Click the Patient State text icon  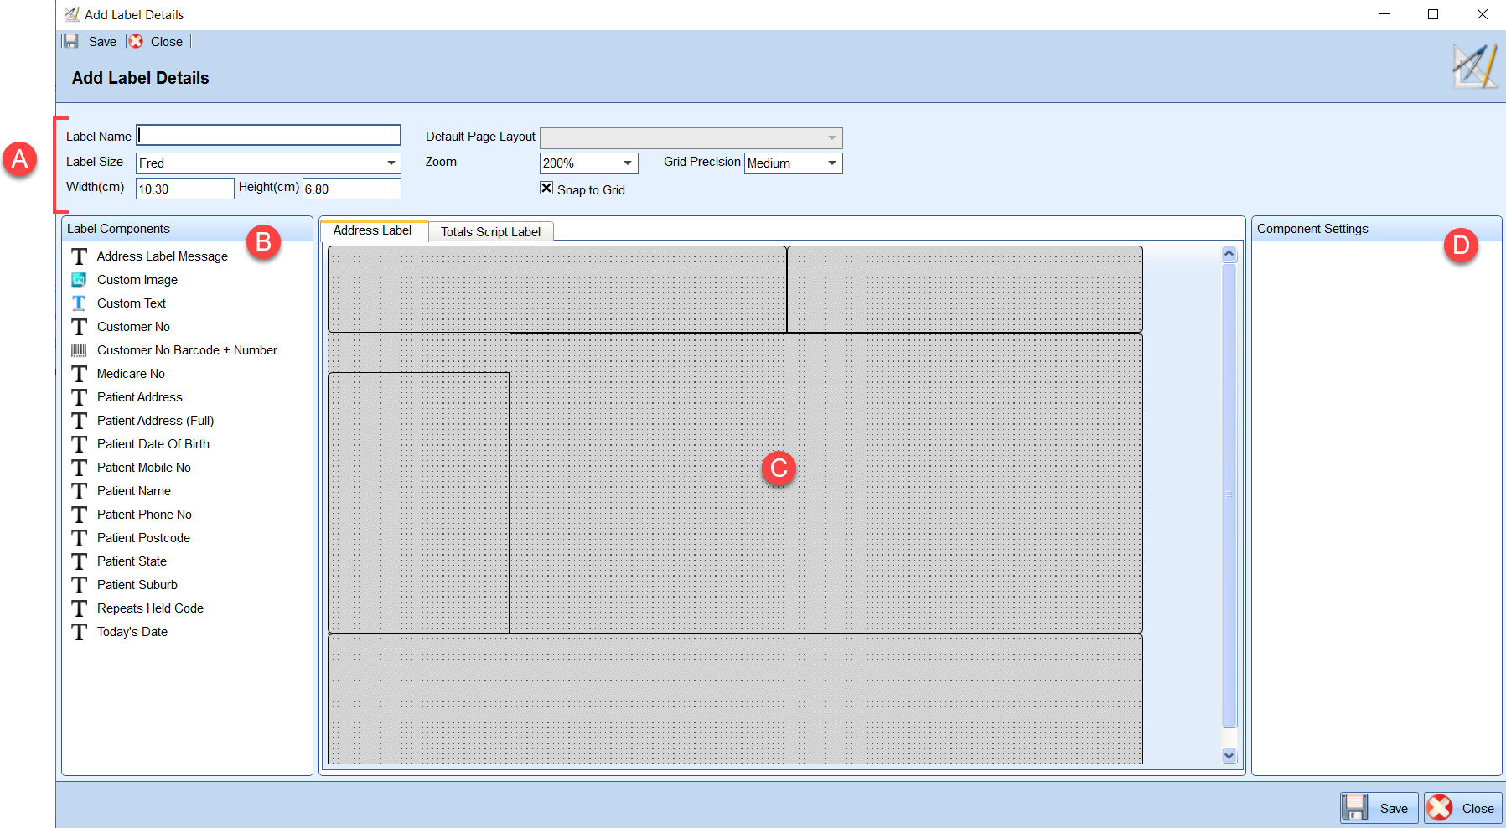coord(79,561)
